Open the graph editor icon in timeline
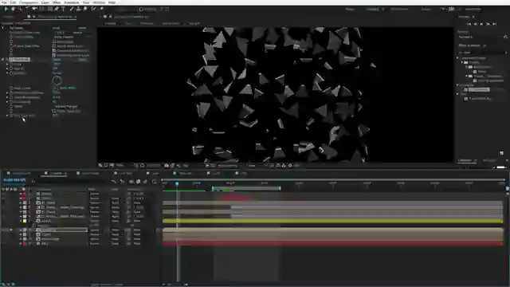 pyautogui.click(x=154, y=182)
